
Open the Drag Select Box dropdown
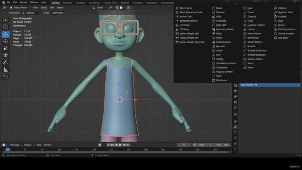59,13
